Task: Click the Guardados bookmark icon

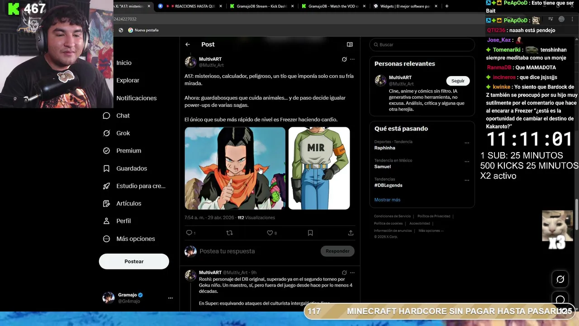Action: (x=106, y=168)
